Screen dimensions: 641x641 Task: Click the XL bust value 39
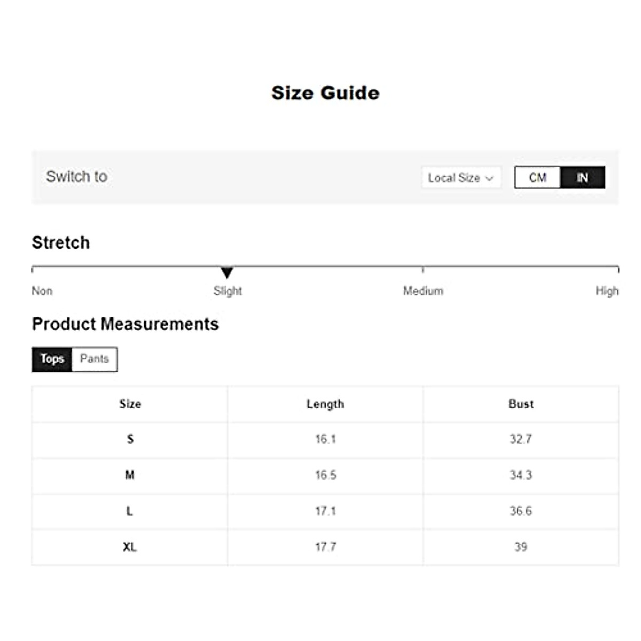[521, 547]
